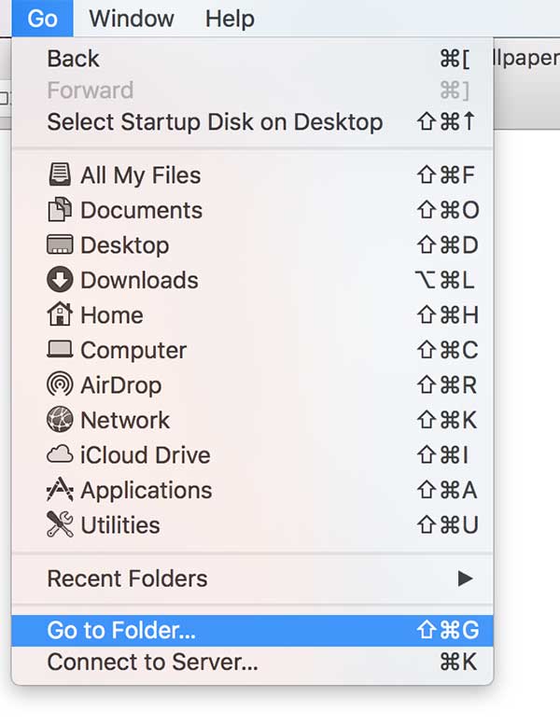This screenshot has height=725, width=560.
Task: Click the iCloud Drive cloud icon
Action: (x=59, y=455)
